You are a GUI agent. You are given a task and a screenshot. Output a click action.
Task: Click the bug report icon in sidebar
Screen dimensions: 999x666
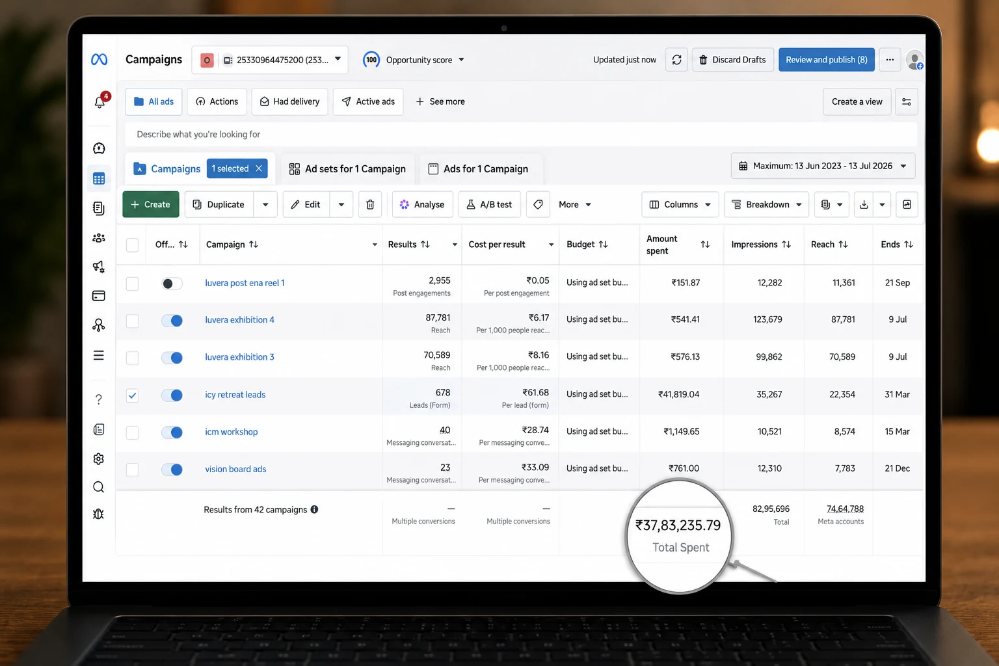coord(99,514)
